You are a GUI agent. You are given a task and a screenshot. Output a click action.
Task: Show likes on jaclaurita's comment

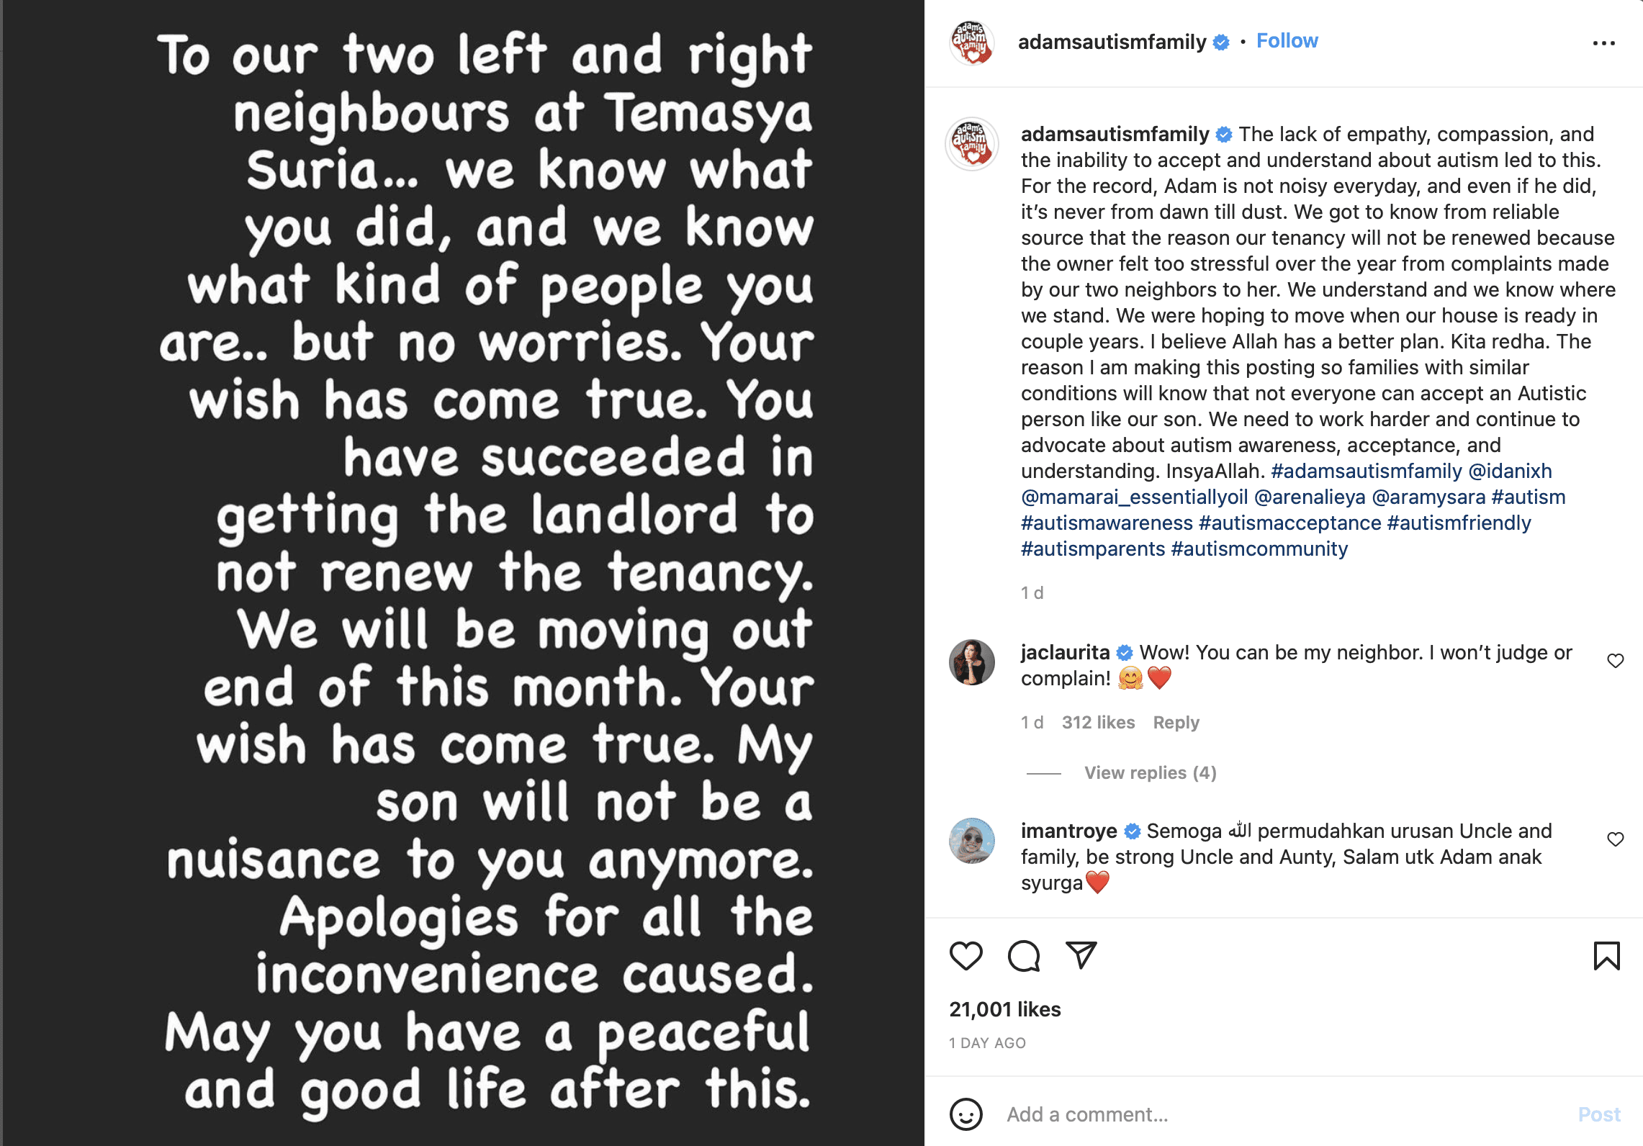(1098, 723)
